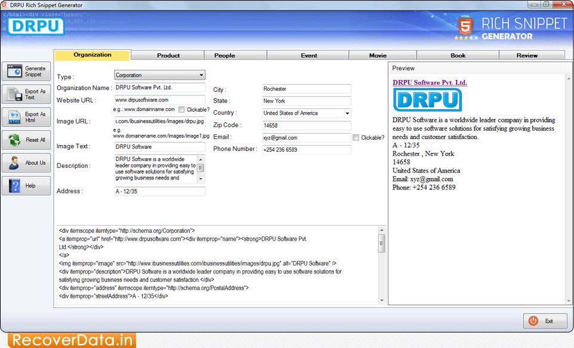
Task: Switch to the Organization tab
Action: [92, 54]
